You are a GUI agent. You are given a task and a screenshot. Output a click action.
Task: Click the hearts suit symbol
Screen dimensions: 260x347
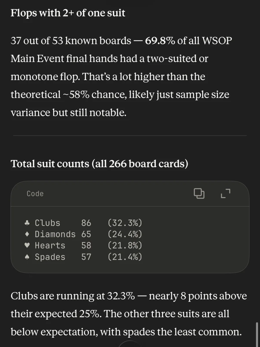point(27,246)
